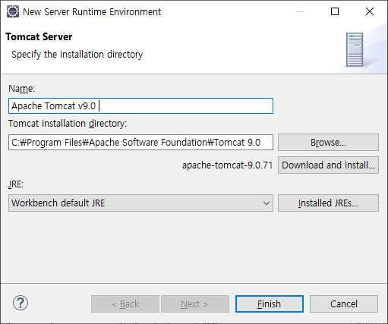Cancel the New Server Runtime dialog
Screen dimensions: 388x324
[x=344, y=304]
